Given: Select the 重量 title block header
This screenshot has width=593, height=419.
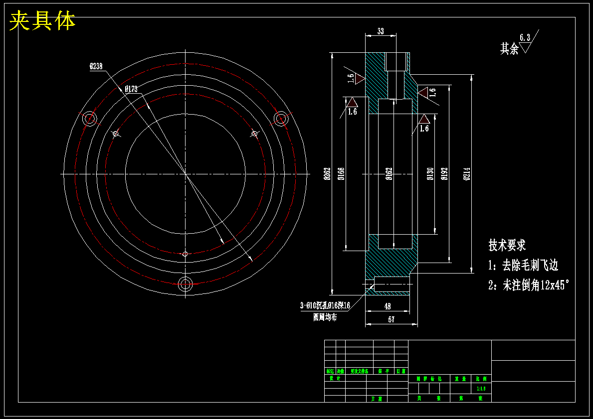Looking at the screenshot, I should 461,379.
